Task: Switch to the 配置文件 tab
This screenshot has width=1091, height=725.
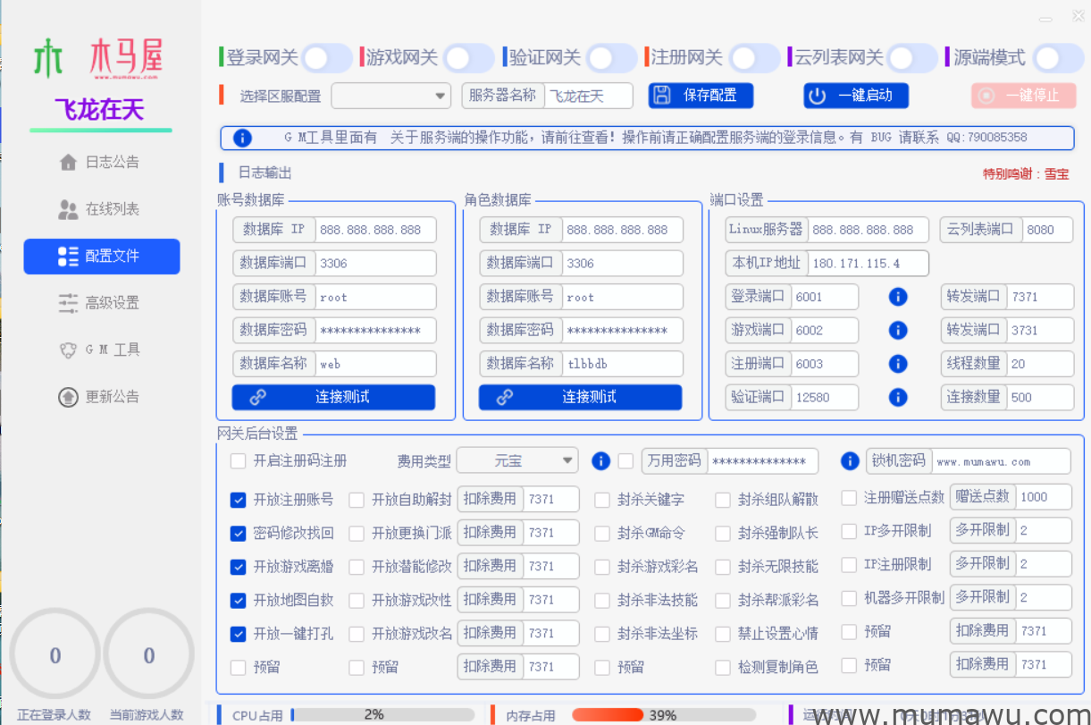Action: 100,257
